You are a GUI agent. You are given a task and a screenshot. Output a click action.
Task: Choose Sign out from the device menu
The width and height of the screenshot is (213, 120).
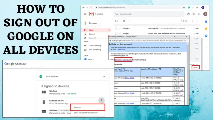point(88,107)
